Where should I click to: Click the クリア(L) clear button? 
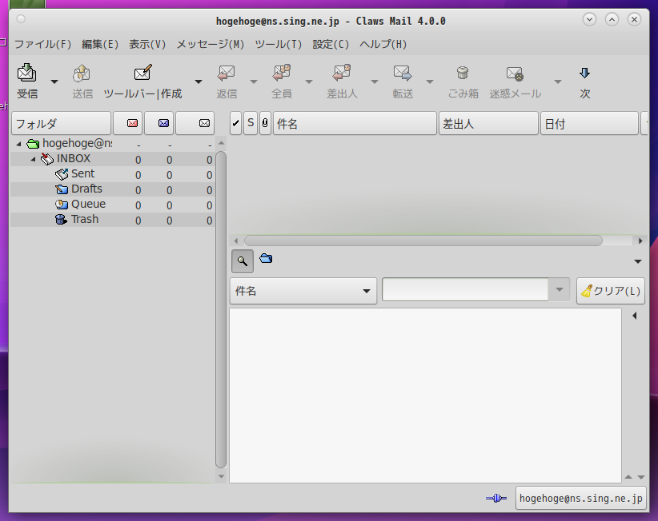(x=611, y=291)
